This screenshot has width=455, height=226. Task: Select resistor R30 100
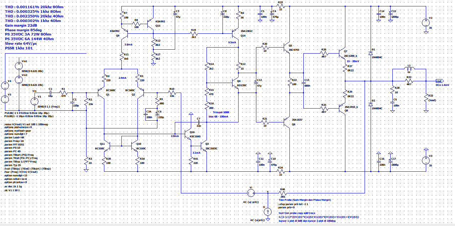pos(104,161)
